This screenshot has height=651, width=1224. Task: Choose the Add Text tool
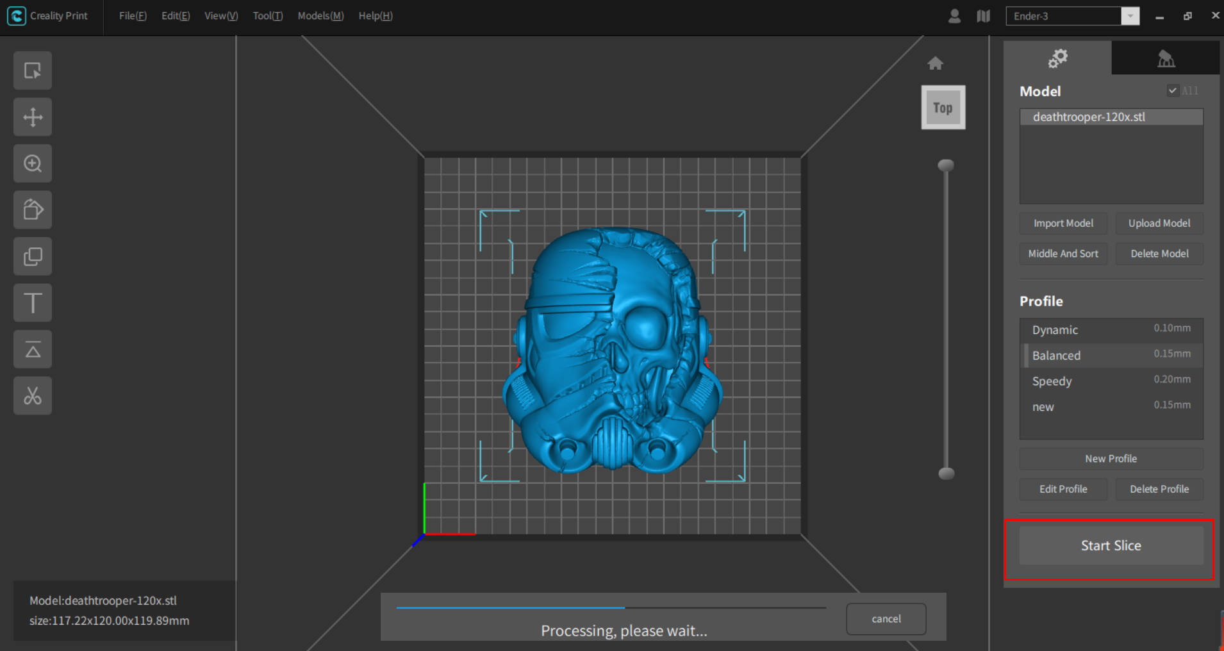(x=33, y=302)
